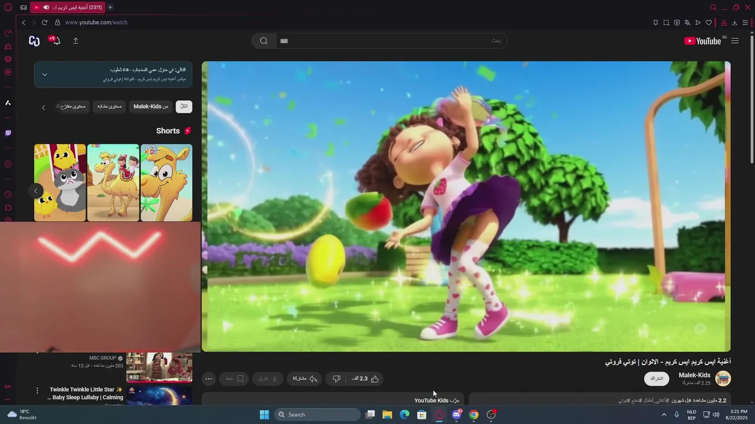Dislike the video with thumbs down
The height and width of the screenshot is (424, 755).
tap(337, 379)
